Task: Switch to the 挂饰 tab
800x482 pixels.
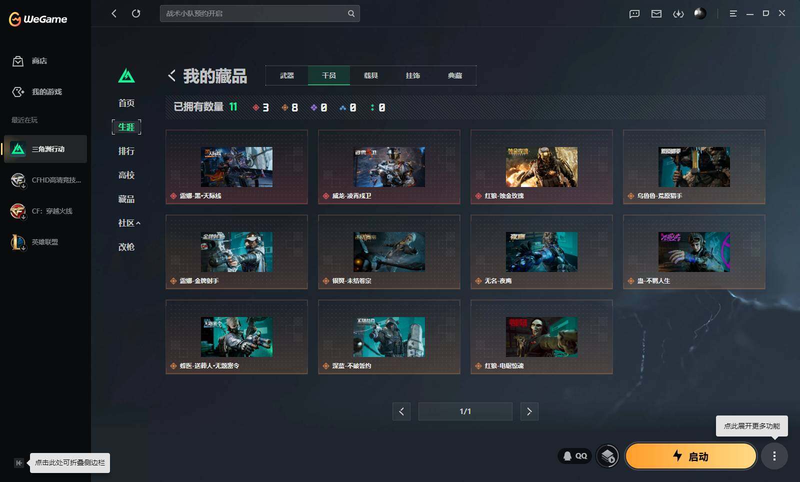Action: 413,75
